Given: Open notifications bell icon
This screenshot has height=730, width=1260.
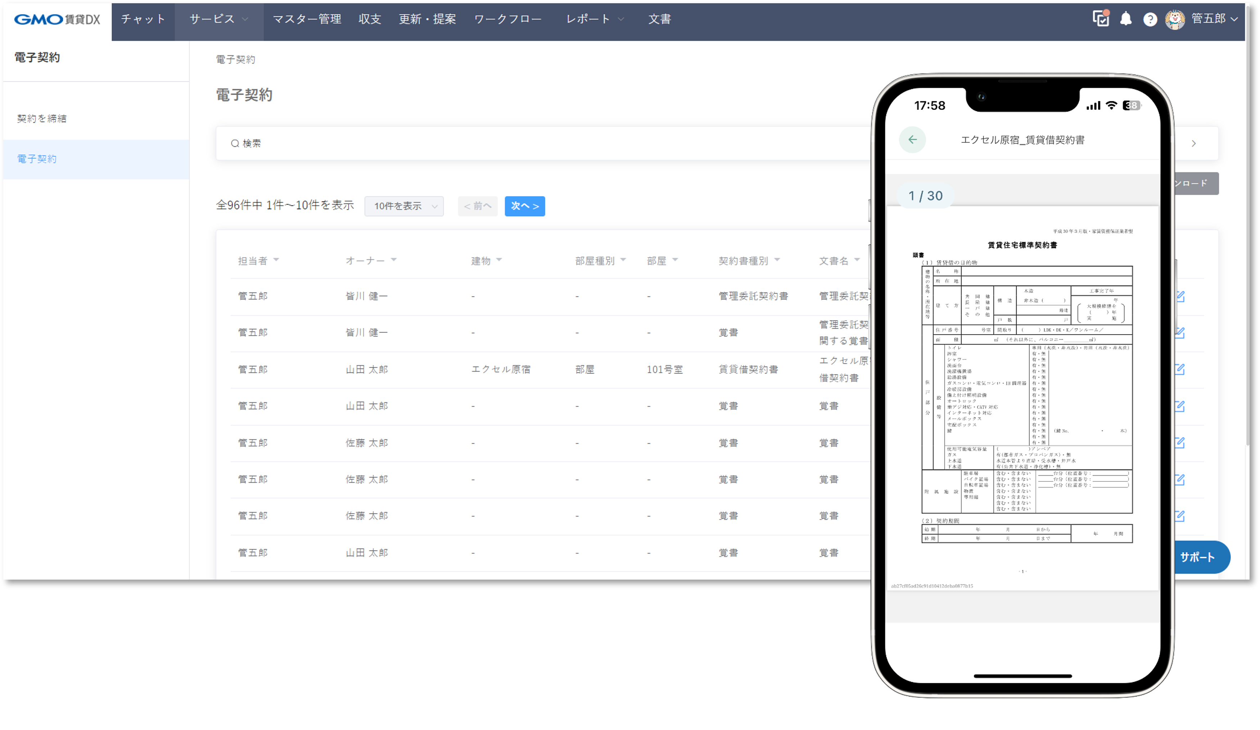Looking at the screenshot, I should [1125, 19].
